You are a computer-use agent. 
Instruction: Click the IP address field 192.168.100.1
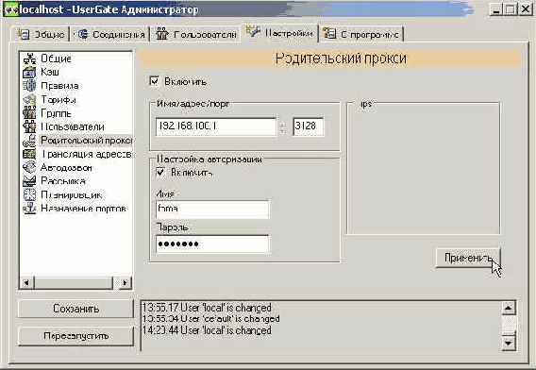pos(216,126)
